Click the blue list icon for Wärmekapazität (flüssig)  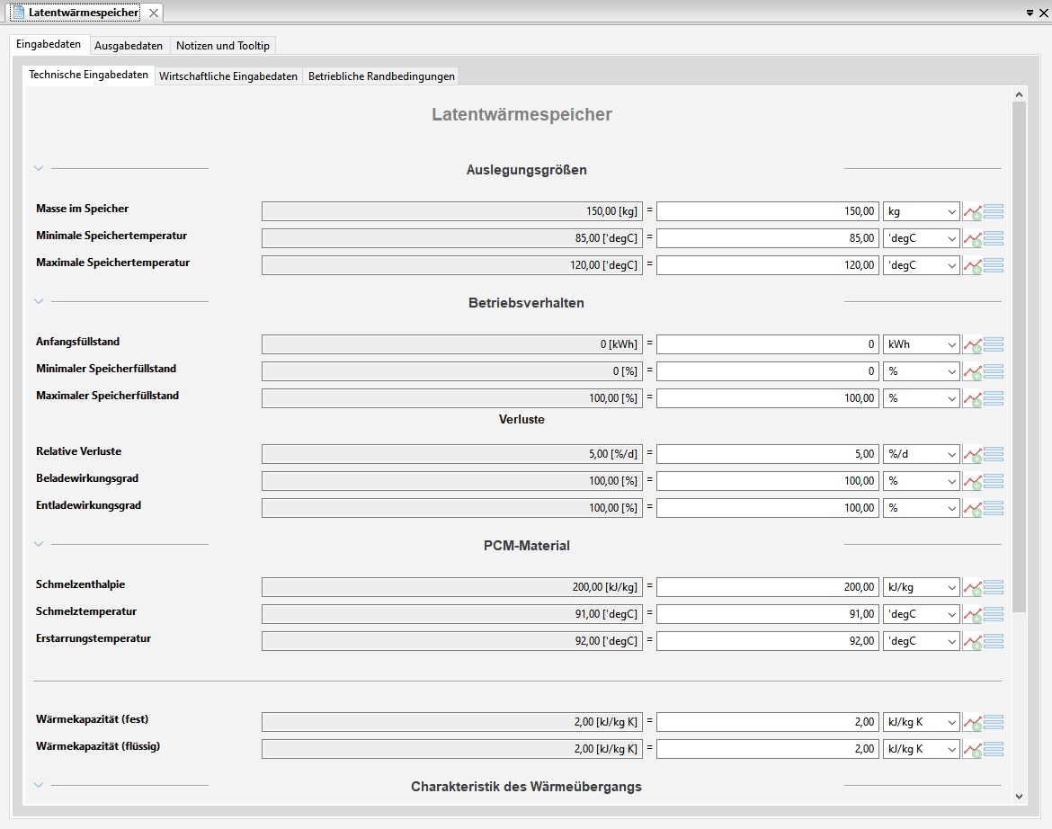coord(994,749)
